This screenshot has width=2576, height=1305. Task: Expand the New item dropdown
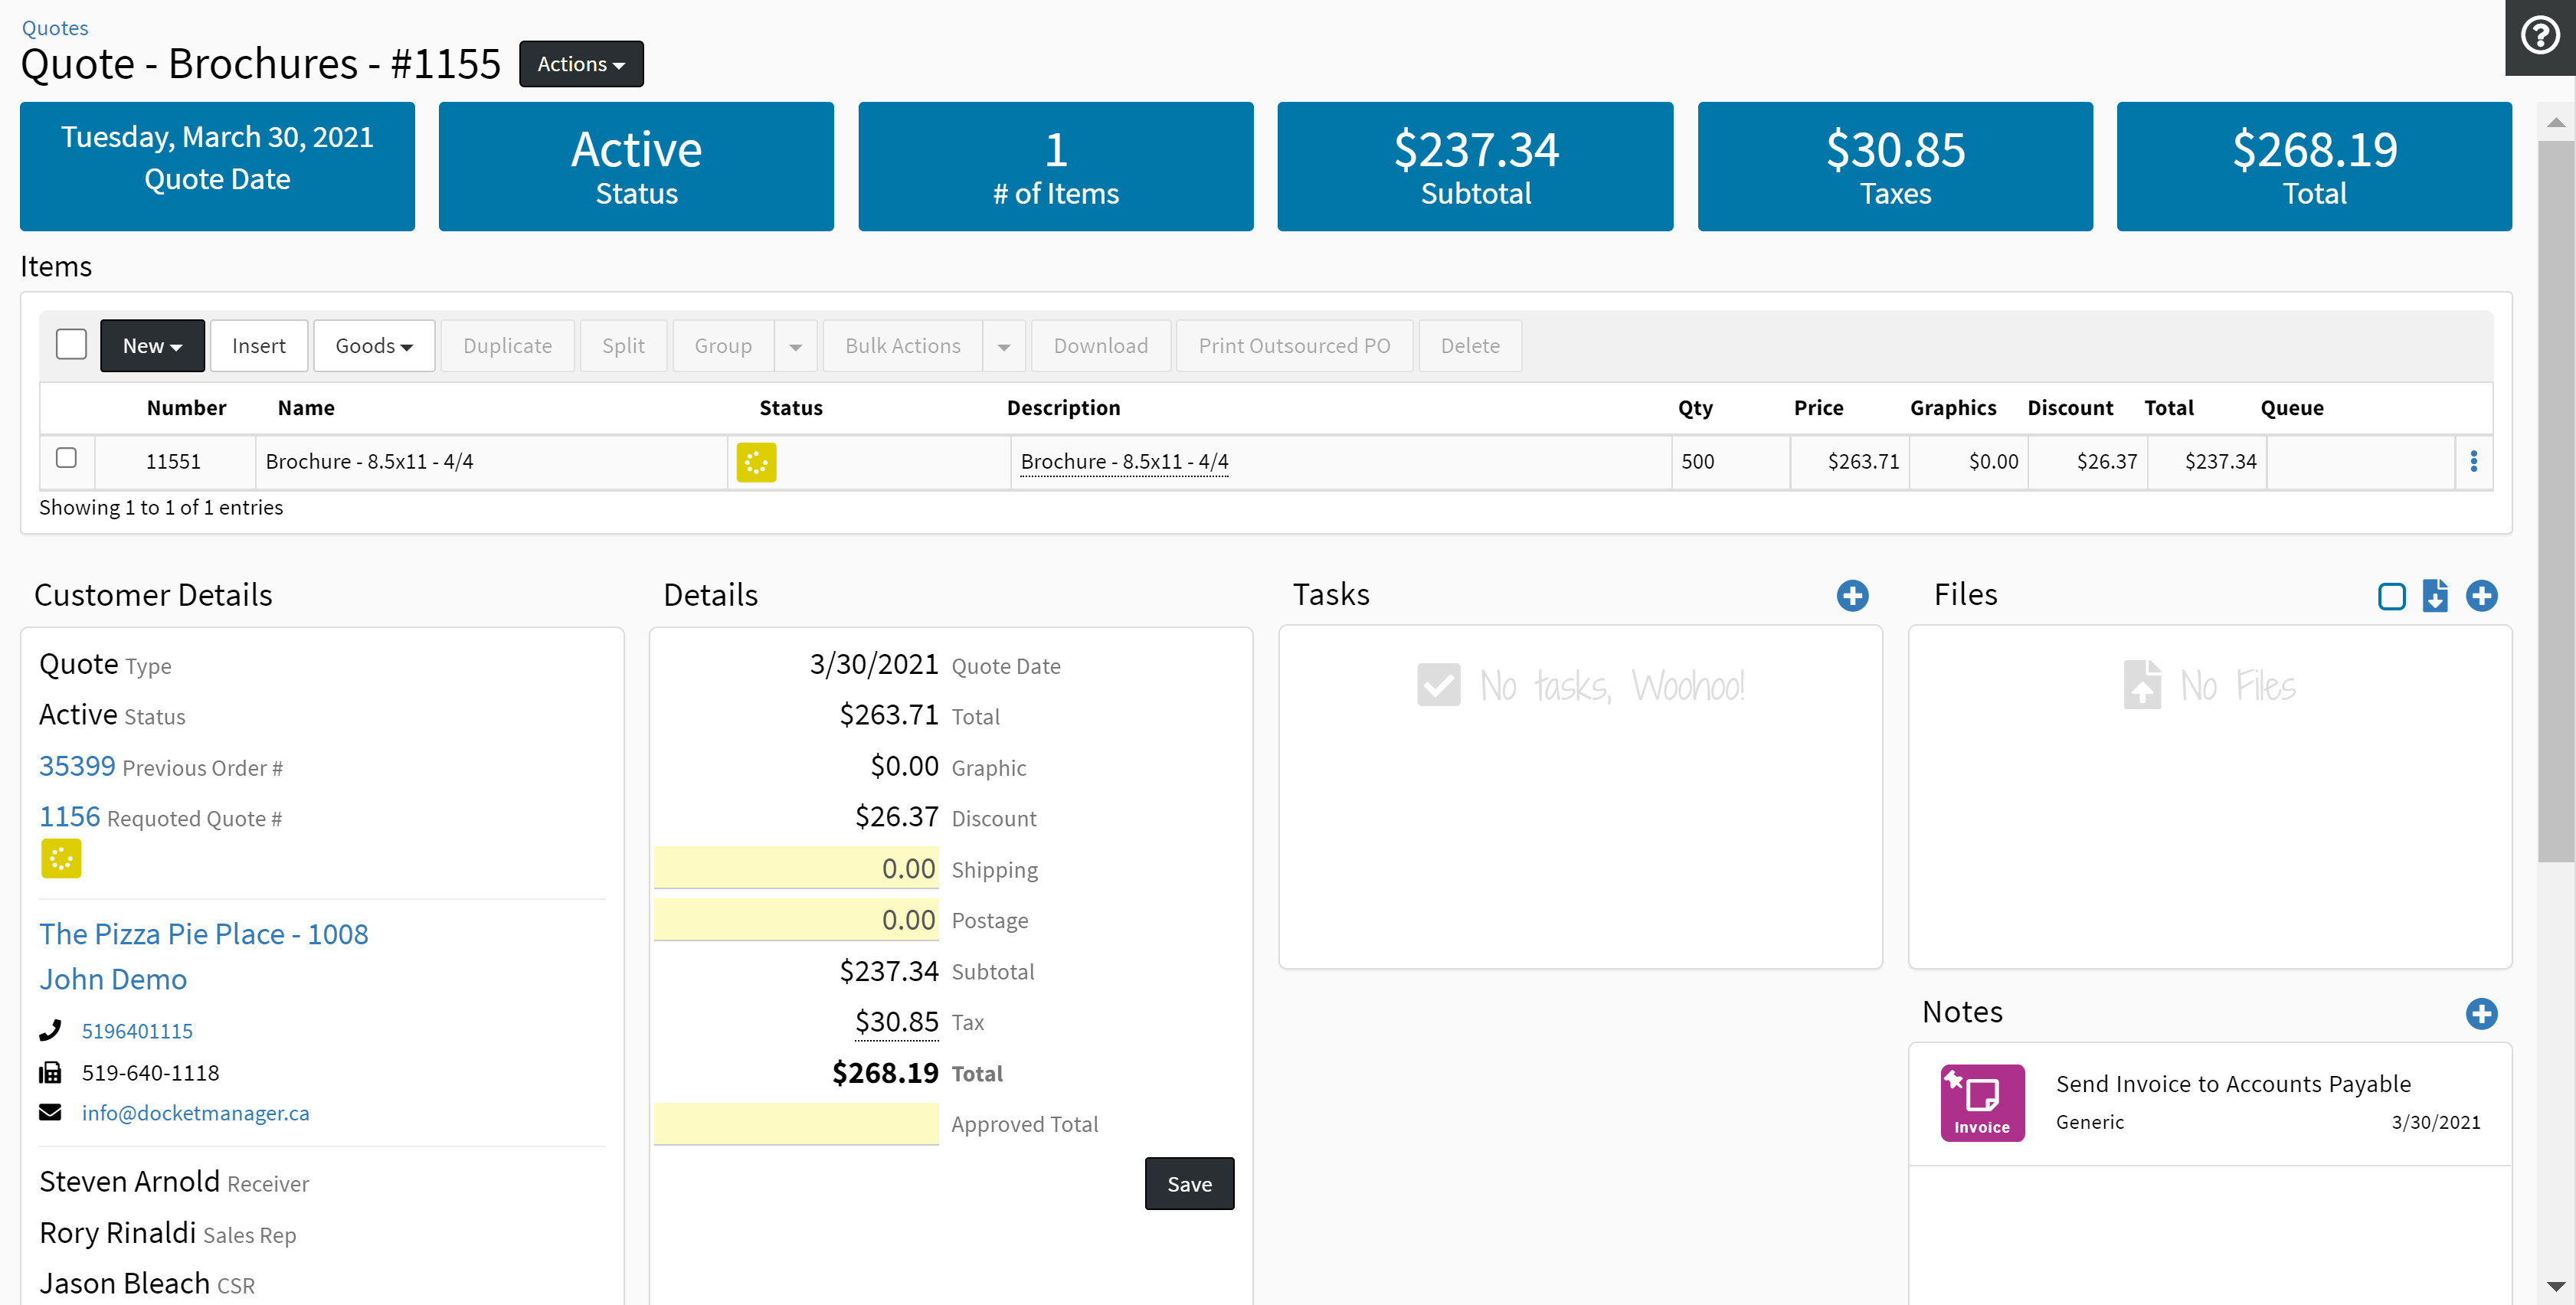(x=152, y=346)
